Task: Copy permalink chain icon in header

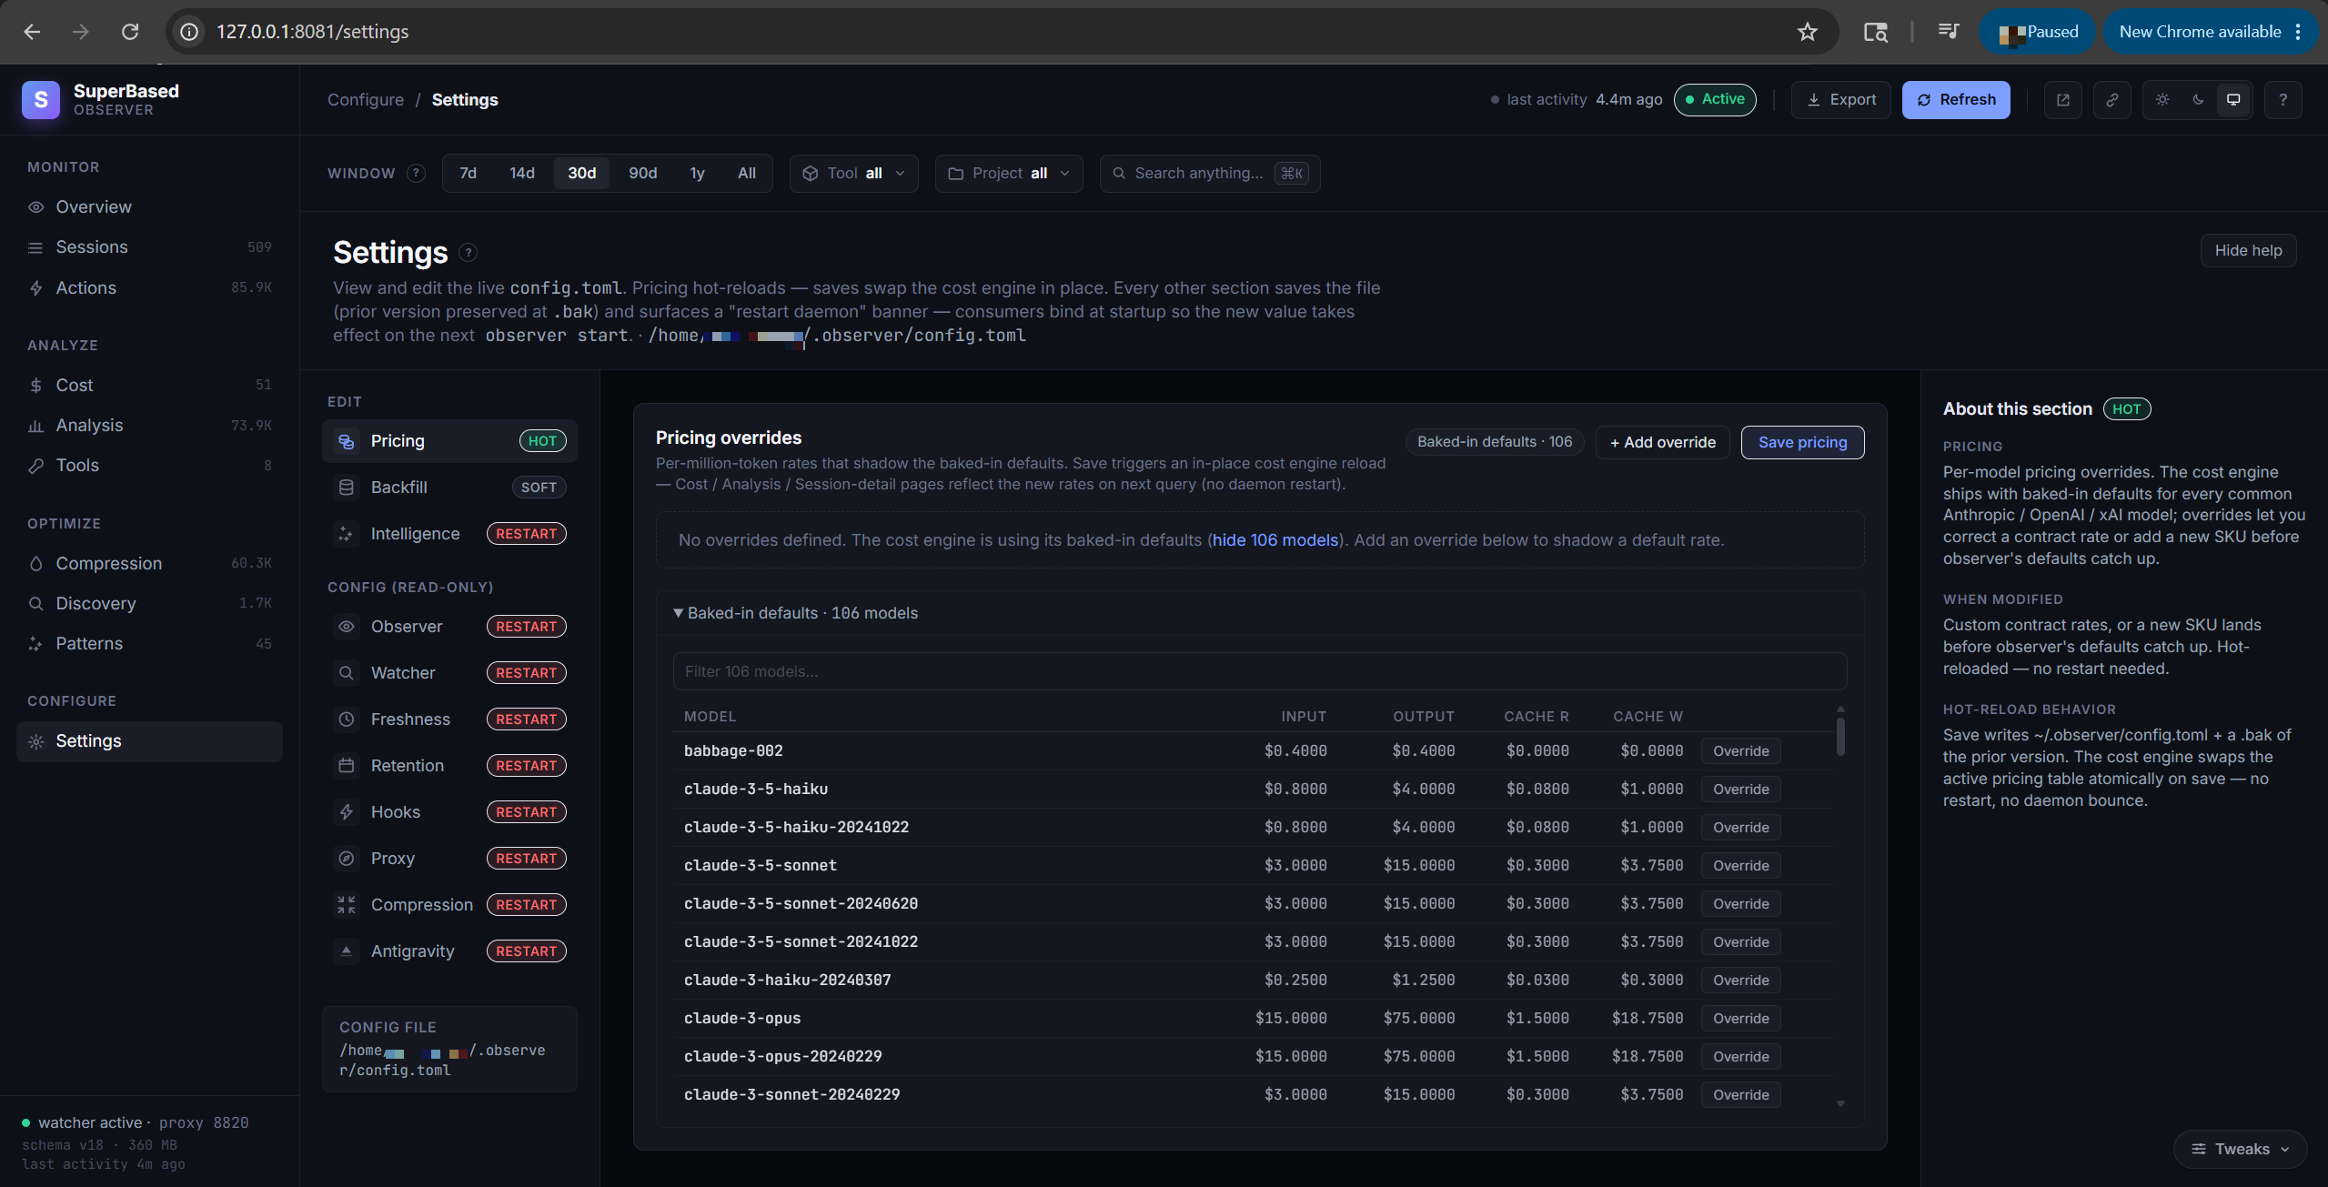Action: coord(2111,100)
